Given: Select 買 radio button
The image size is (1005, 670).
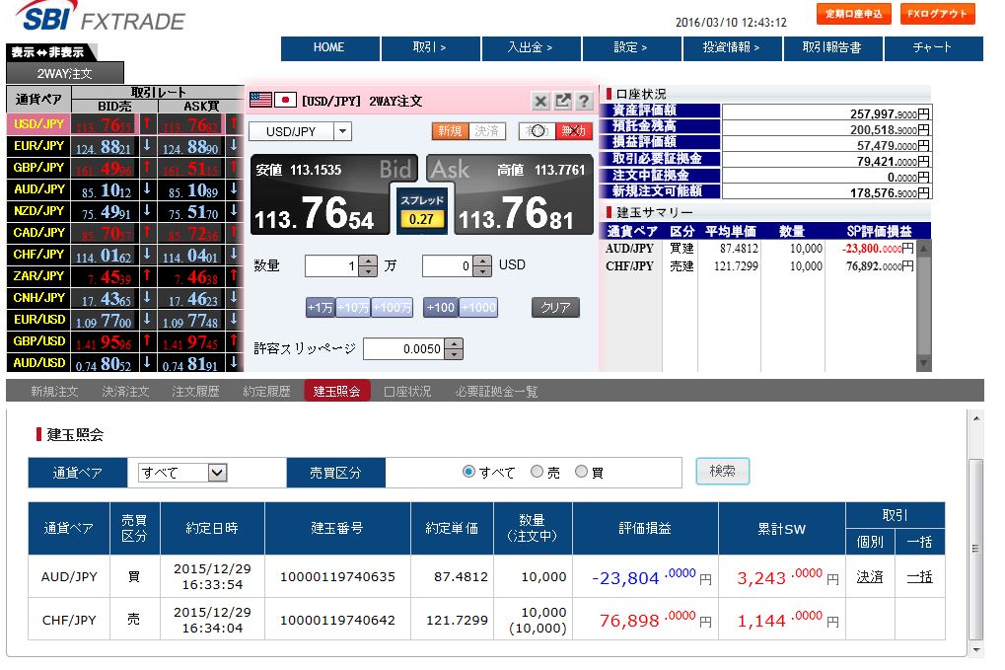Looking at the screenshot, I should 581,472.
